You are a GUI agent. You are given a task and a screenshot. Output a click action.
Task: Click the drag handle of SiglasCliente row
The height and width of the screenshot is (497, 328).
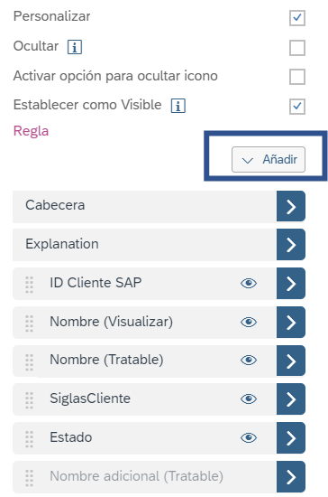(30, 400)
